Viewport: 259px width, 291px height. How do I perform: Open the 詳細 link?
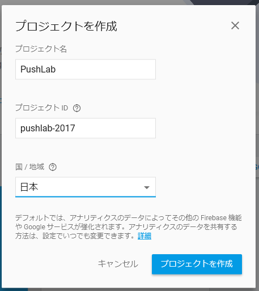pyautogui.click(x=145, y=236)
